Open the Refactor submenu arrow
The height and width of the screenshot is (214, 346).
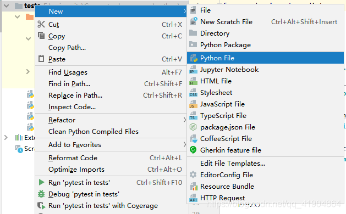click(184, 120)
